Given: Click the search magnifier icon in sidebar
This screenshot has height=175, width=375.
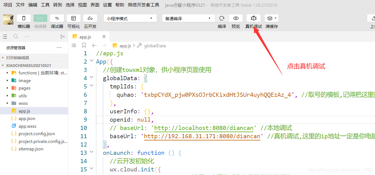Looking at the screenshot, I should 16,36.
